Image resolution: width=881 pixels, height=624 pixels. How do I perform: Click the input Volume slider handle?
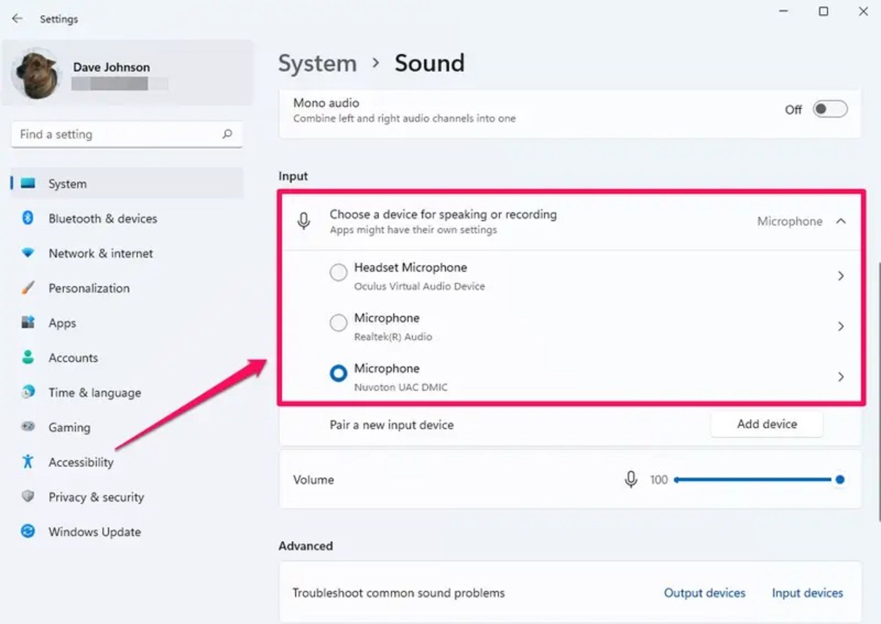click(840, 480)
